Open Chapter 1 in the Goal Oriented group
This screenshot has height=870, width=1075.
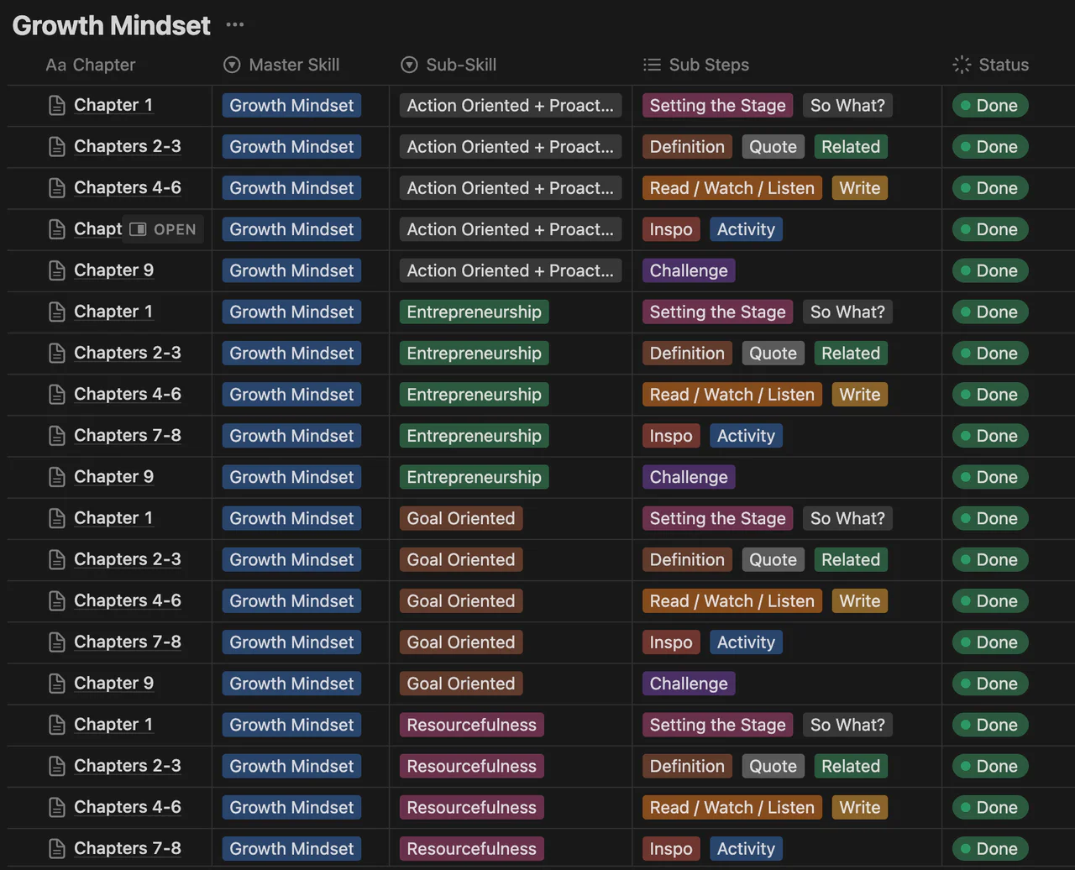pos(113,518)
